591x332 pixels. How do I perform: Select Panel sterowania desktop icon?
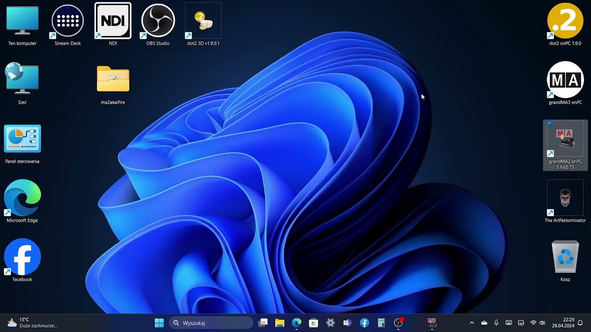tap(22, 144)
